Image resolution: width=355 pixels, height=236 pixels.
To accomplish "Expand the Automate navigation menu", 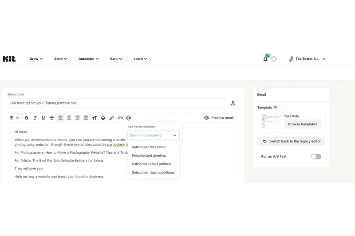I will 88,59.
